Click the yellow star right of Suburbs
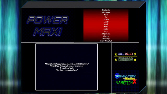The image size is (167, 94). pos(135,60)
